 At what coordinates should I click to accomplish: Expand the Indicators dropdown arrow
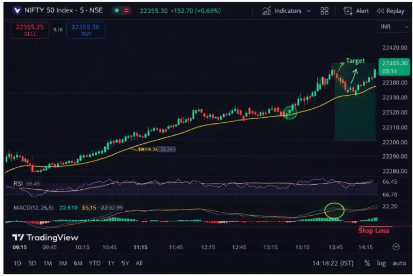click(309, 11)
